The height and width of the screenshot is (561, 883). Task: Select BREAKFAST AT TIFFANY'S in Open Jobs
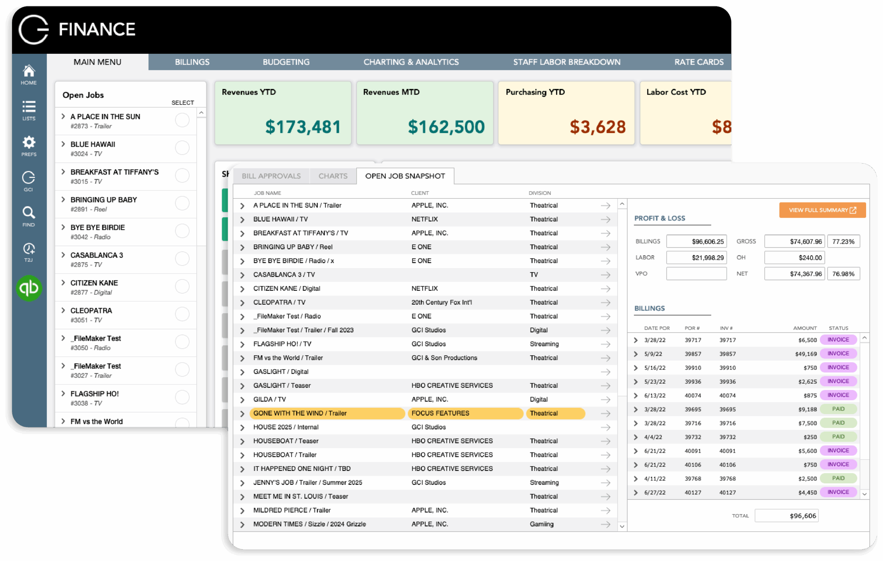(182, 175)
